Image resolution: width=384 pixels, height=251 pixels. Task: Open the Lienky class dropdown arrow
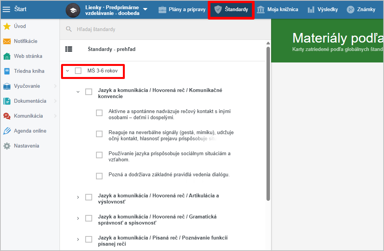(x=145, y=9)
